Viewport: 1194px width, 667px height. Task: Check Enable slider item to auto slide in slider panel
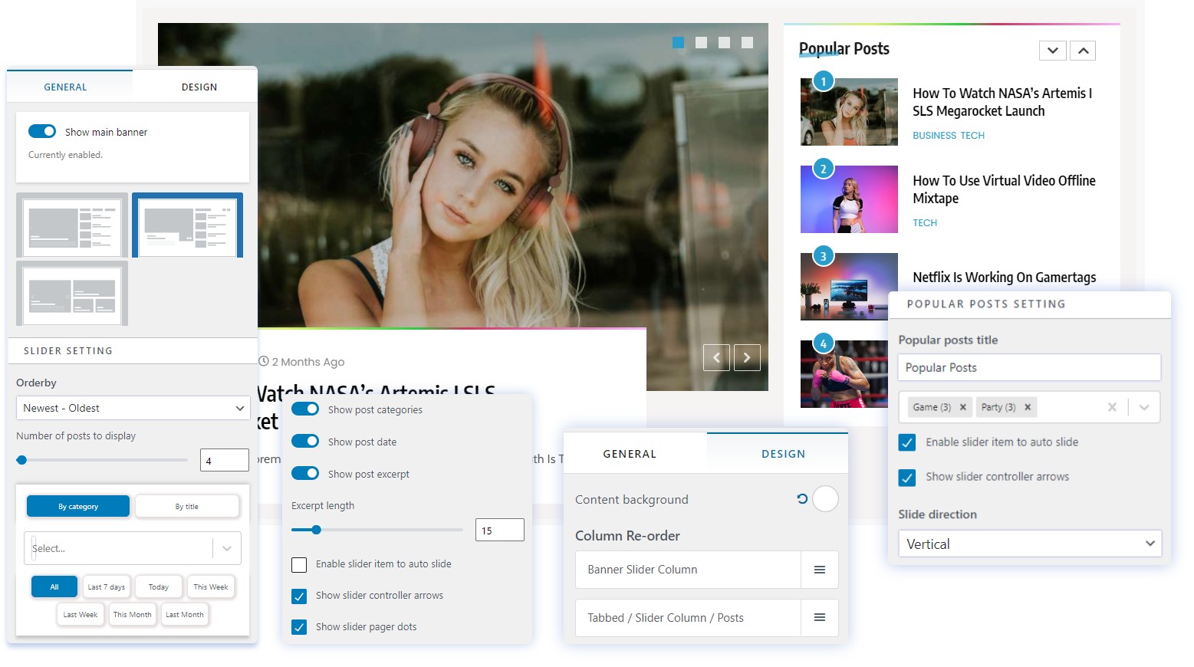point(299,565)
